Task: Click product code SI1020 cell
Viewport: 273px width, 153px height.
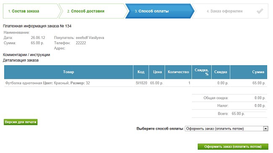Action: pyautogui.click(x=142, y=83)
